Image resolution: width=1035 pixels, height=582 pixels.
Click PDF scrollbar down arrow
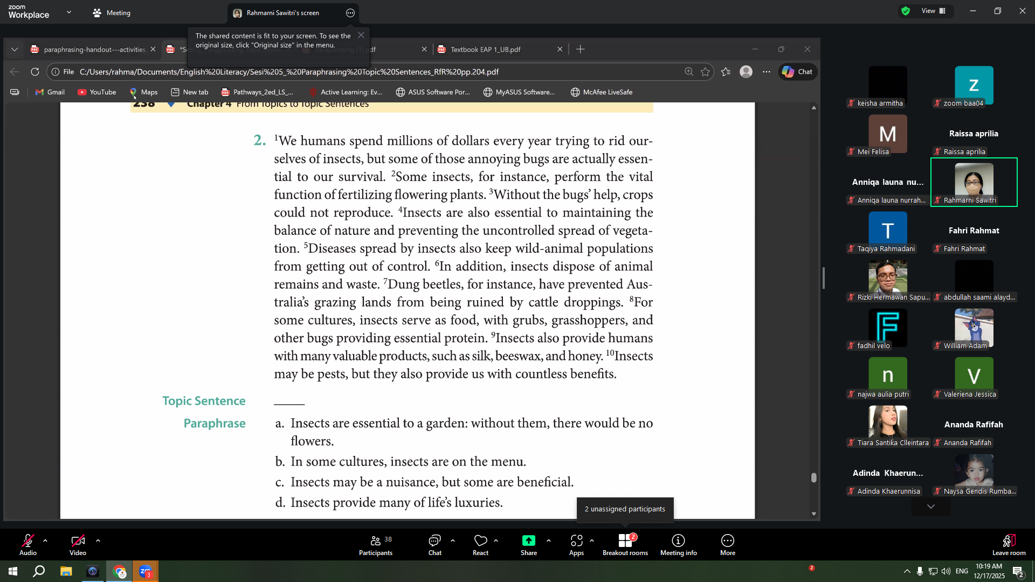[813, 514]
